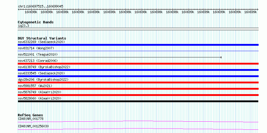
Task: Open variant nsv5876749 (Almarri2020) label
Action: click(40, 92)
